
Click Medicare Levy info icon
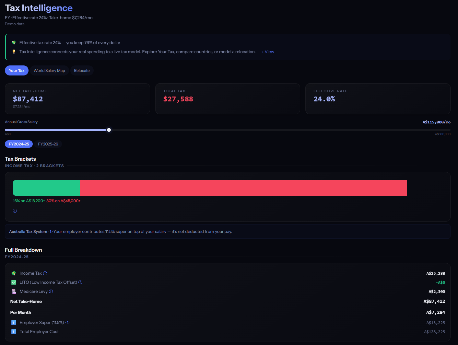click(x=51, y=292)
